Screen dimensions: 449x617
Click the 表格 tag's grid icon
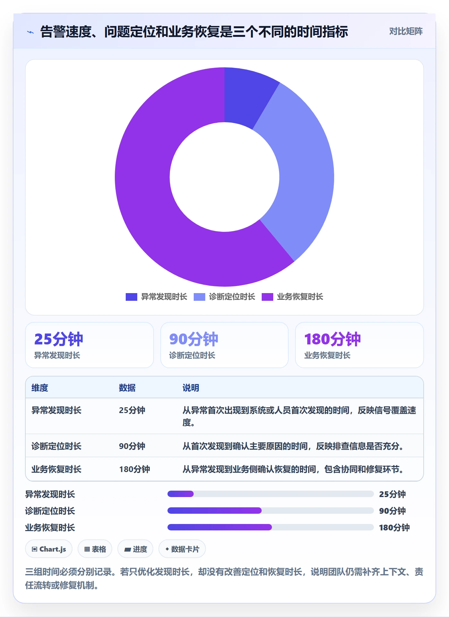point(87,549)
